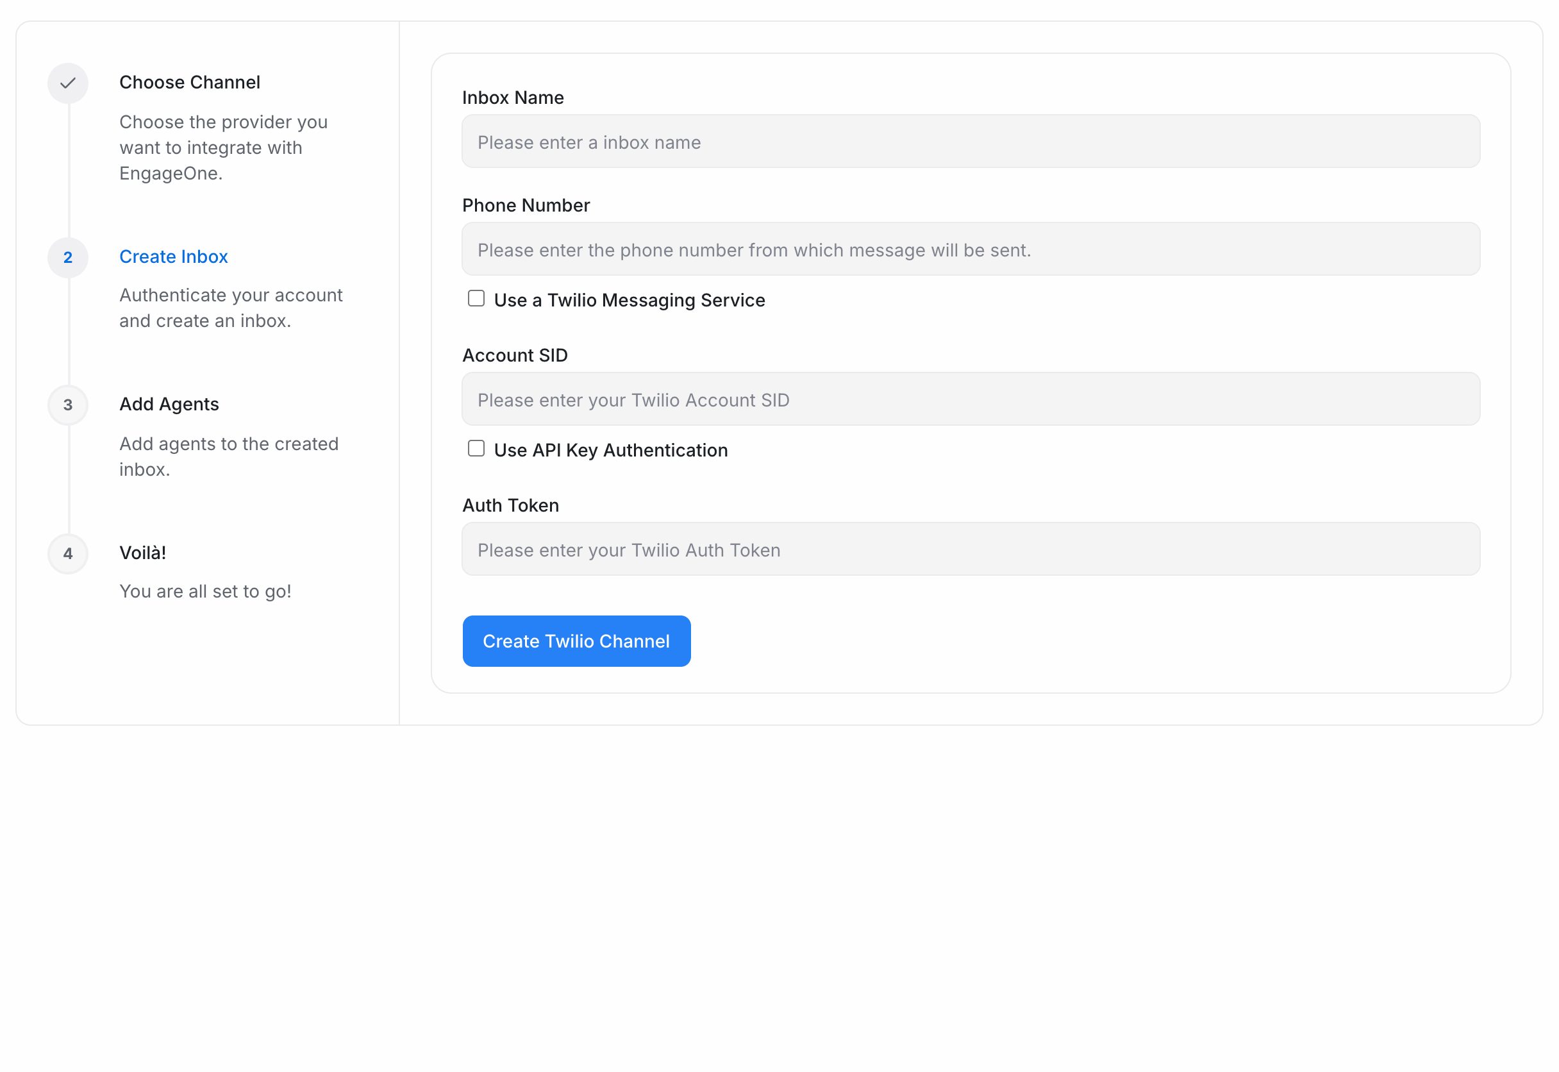Click the 'Use API Key Authentication' label text
The width and height of the screenshot is (1559, 1072).
click(610, 450)
